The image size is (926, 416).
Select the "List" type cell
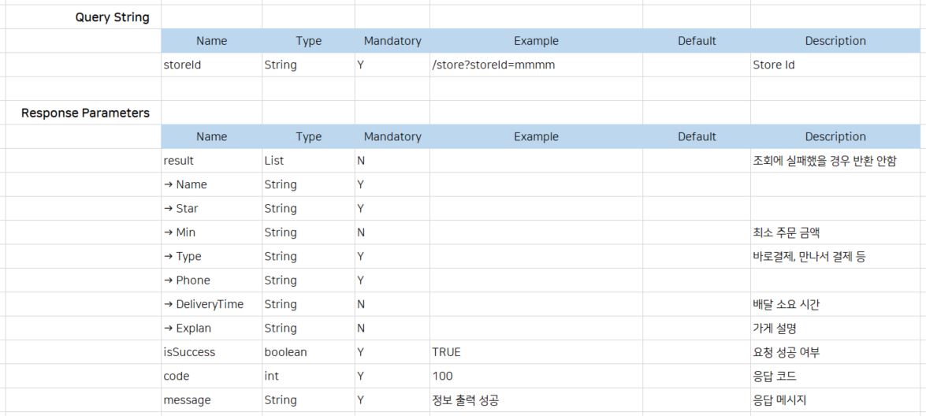[x=274, y=161]
